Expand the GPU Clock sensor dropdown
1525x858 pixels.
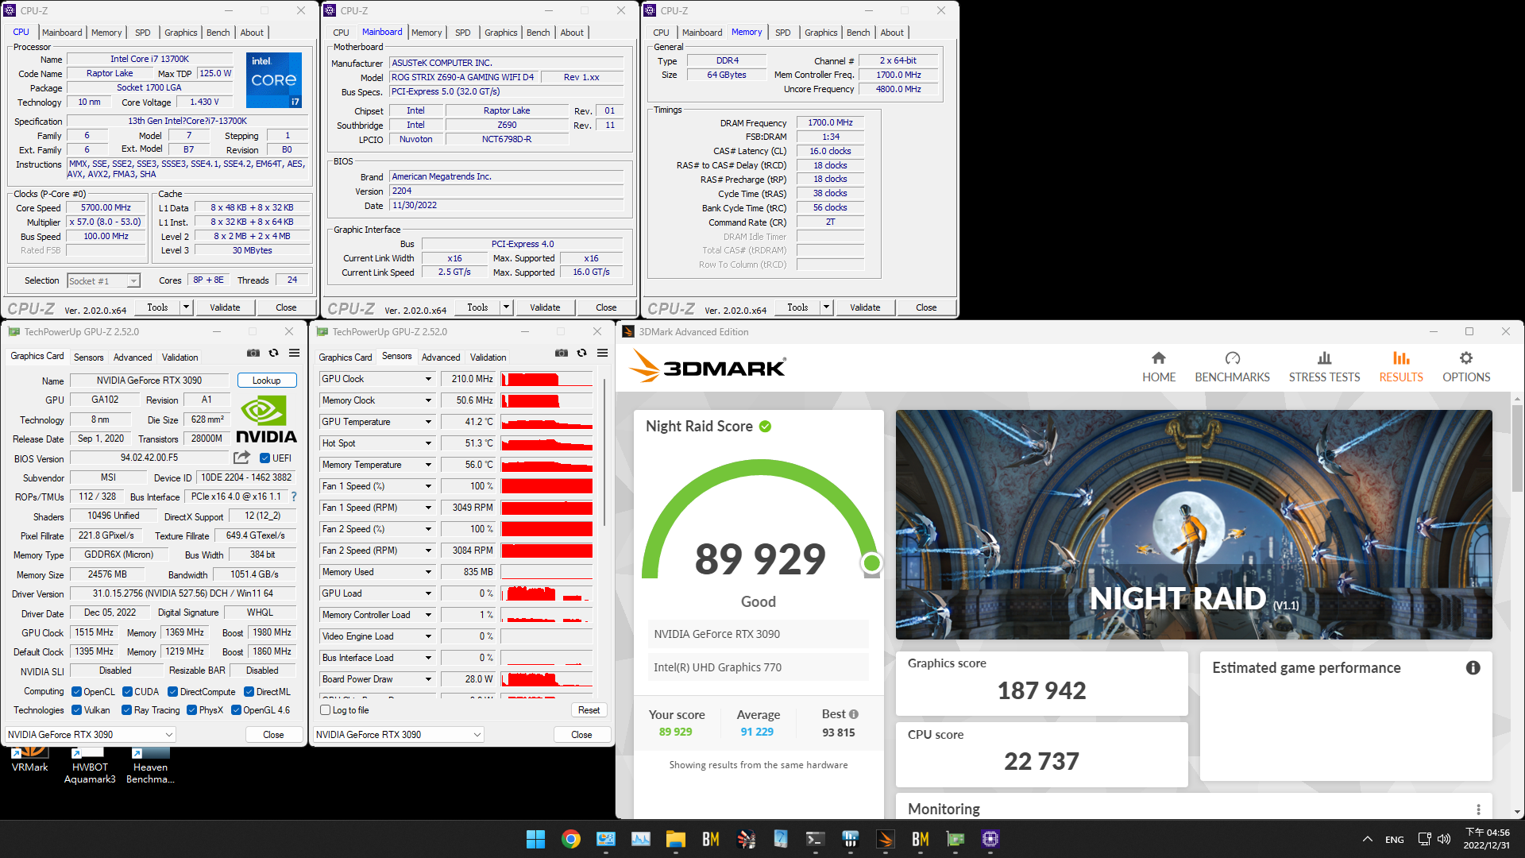428,379
